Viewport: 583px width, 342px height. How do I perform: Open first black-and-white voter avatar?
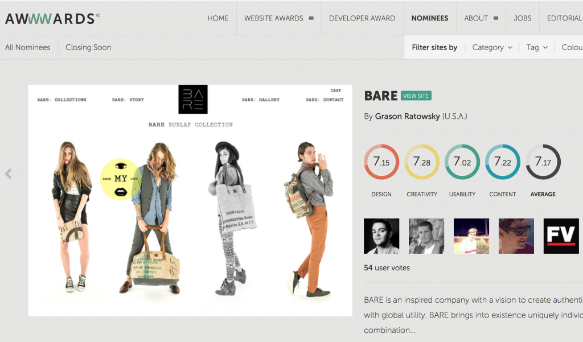(381, 236)
